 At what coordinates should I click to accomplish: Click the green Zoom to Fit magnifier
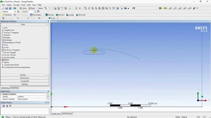(x=106, y=8)
